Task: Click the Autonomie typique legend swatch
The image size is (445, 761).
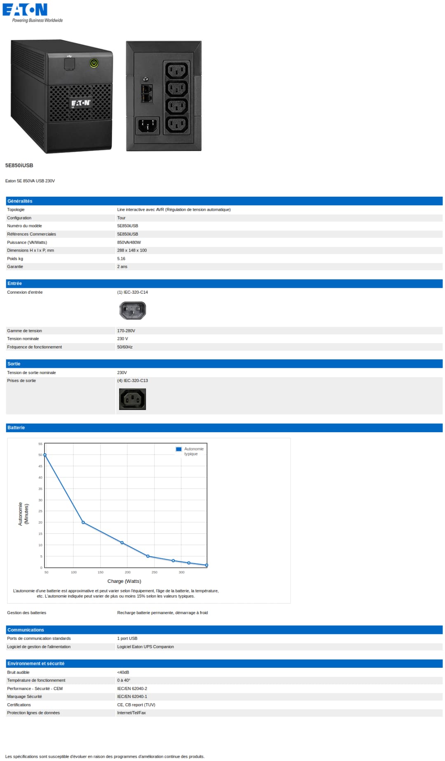Action: [179, 449]
